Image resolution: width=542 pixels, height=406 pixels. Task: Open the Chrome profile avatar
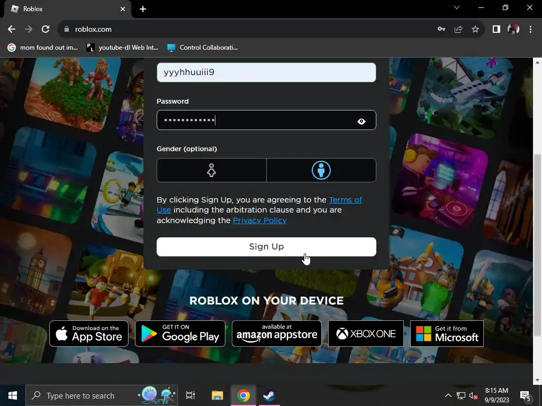[513, 30]
